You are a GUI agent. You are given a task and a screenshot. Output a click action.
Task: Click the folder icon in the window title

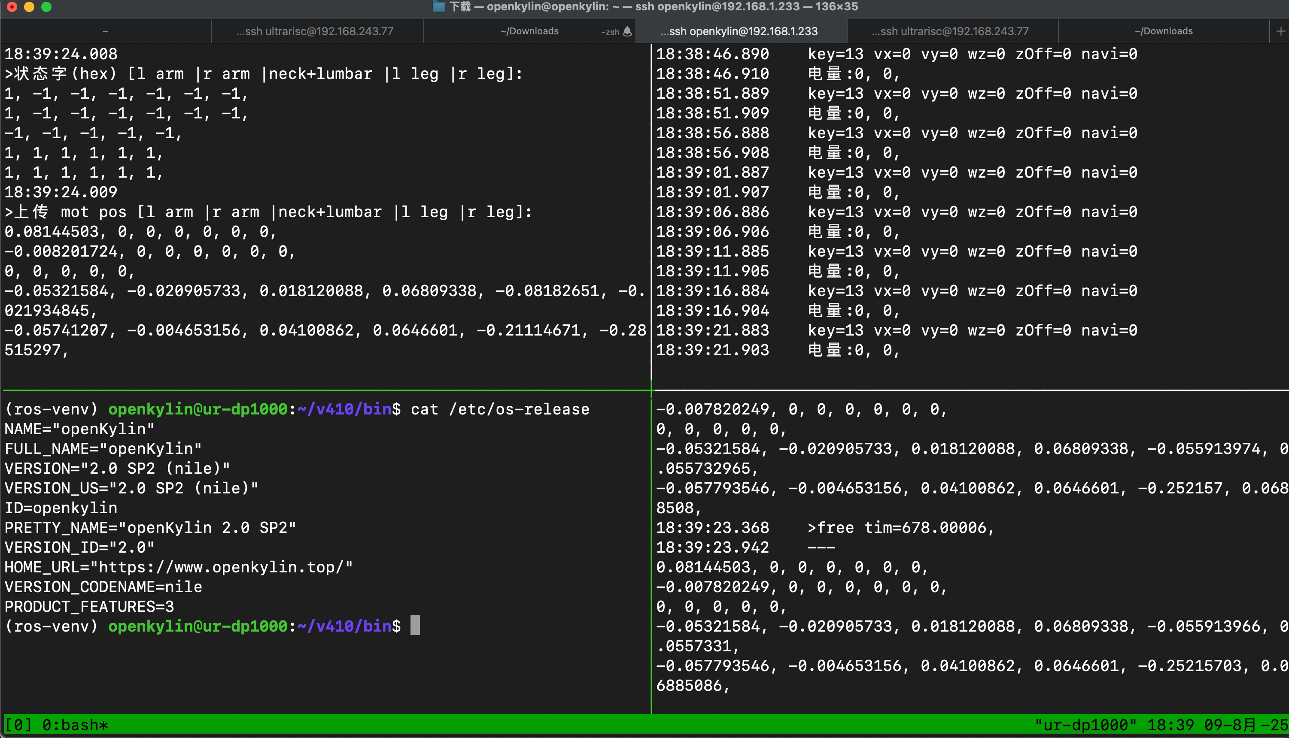click(x=439, y=6)
